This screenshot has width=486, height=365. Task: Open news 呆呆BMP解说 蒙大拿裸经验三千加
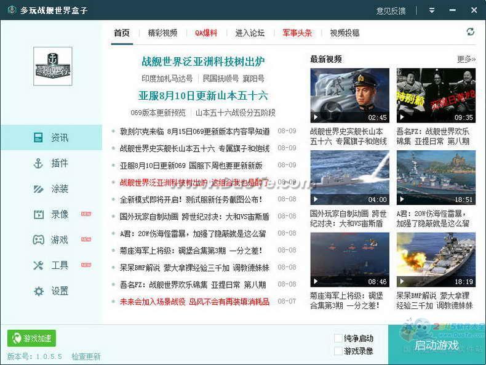(194, 268)
